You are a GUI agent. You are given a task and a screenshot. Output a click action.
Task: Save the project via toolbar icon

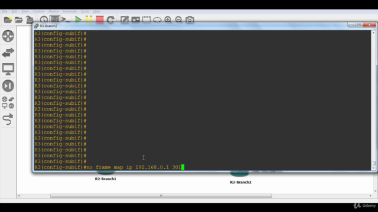point(30,19)
